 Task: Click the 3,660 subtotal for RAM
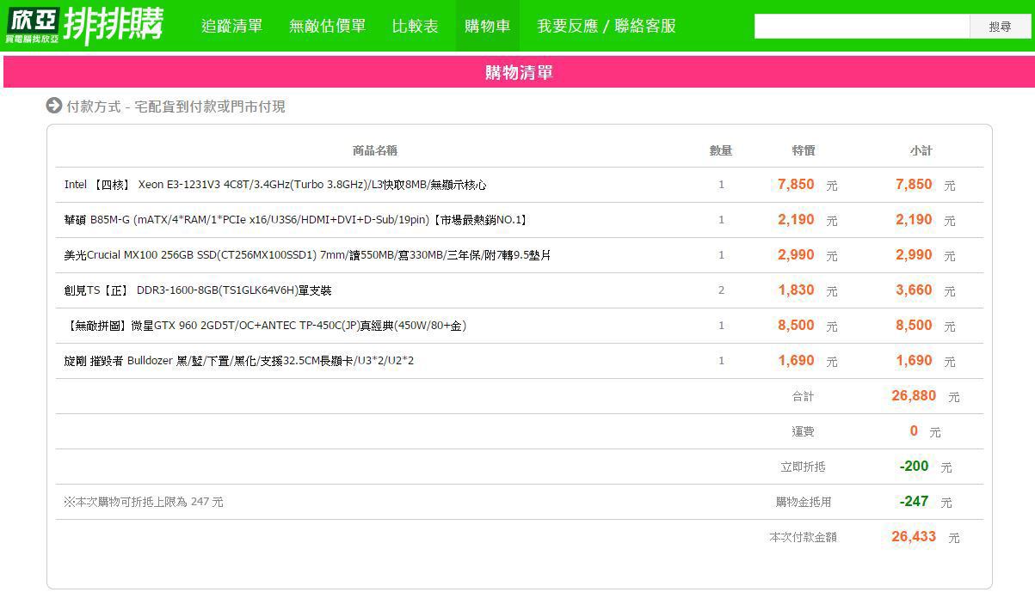click(x=914, y=290)
